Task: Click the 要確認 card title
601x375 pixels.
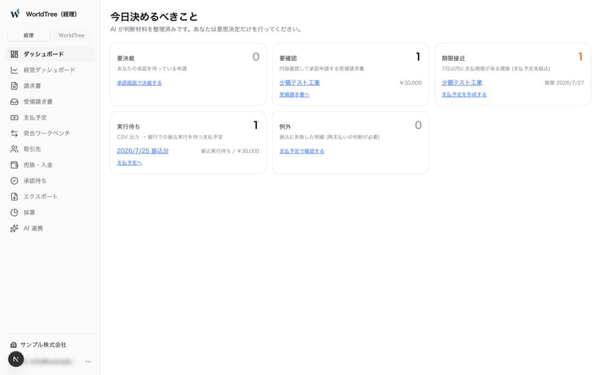Action: [x=288, y=58]
